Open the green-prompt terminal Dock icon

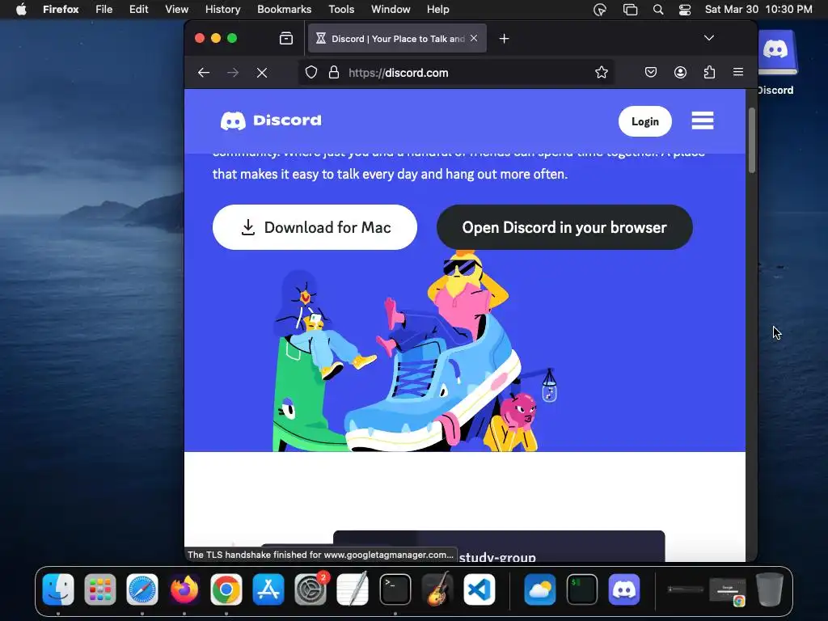click(582, 589)
